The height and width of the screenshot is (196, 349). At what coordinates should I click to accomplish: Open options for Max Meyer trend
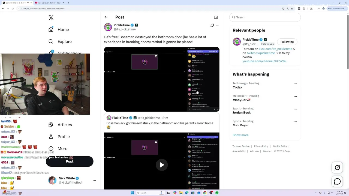click(x=295, y=122)
